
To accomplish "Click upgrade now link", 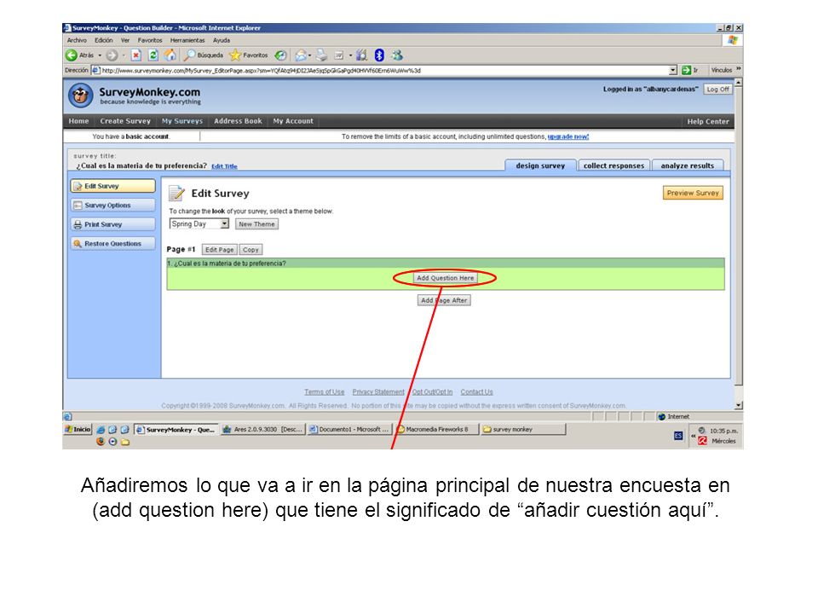I will pyautogui.click(x=568, y=136).
